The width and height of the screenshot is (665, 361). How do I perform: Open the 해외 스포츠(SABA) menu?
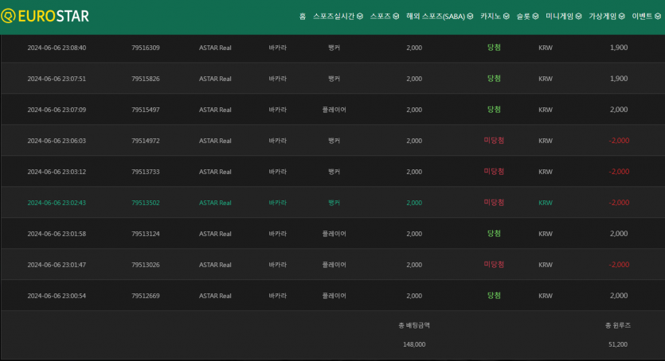click(440, 16)
